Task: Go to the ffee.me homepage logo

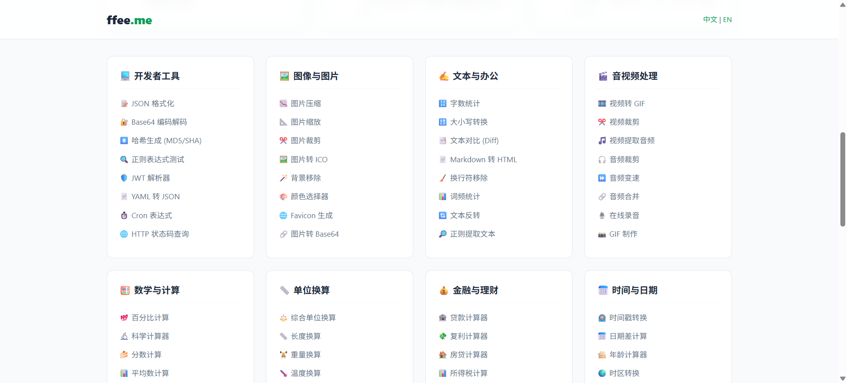Action: (x=129, y=20)
